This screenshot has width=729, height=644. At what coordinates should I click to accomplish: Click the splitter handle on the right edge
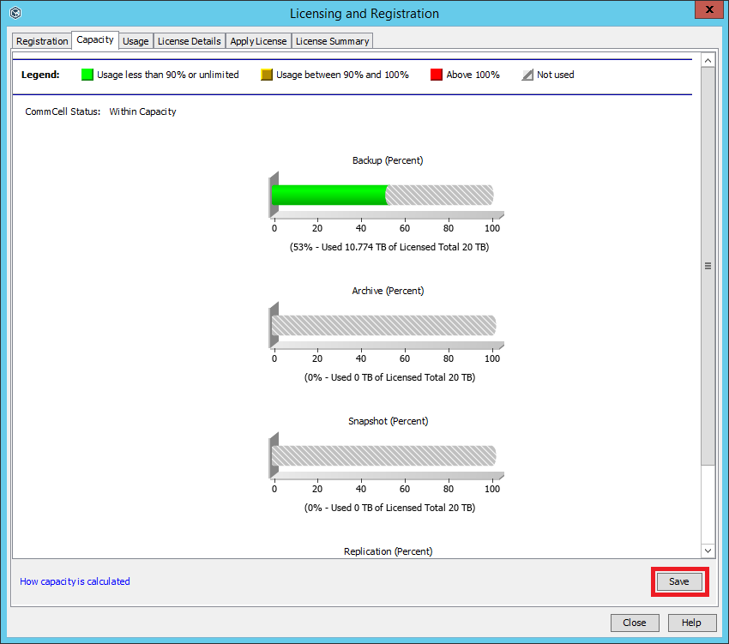pyautogui.click(x=708, y=266)
